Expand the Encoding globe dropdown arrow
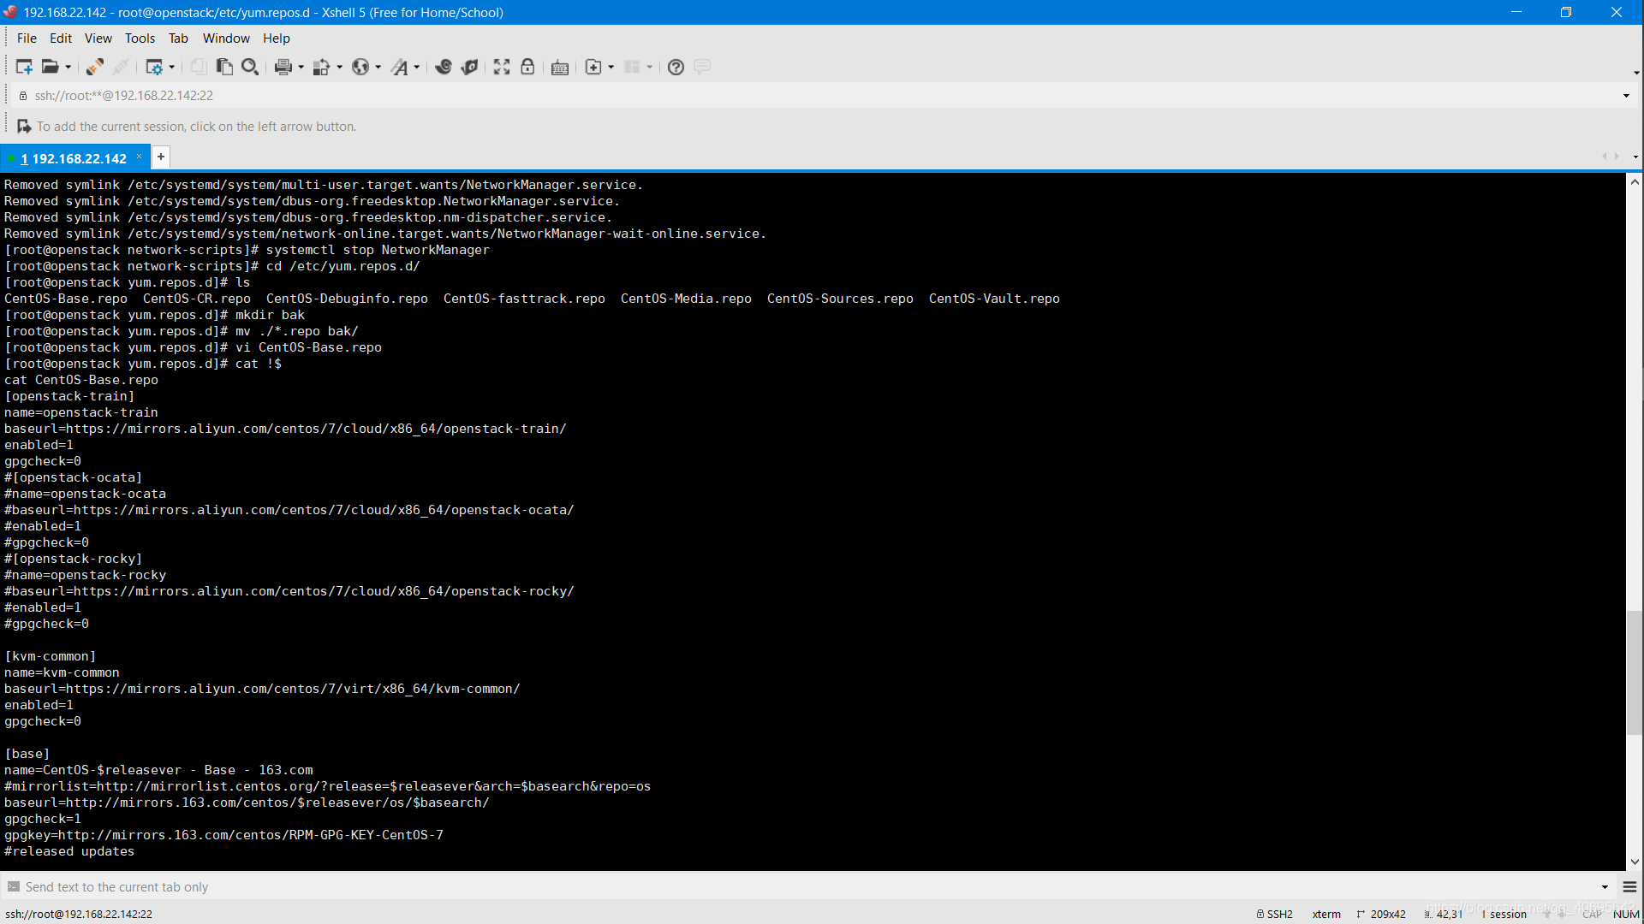 point(378,67)
